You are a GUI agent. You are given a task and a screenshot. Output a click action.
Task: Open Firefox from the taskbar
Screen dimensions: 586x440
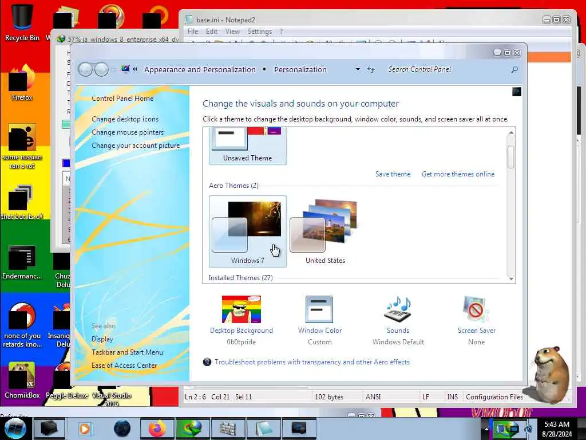(x=157, y=429)
